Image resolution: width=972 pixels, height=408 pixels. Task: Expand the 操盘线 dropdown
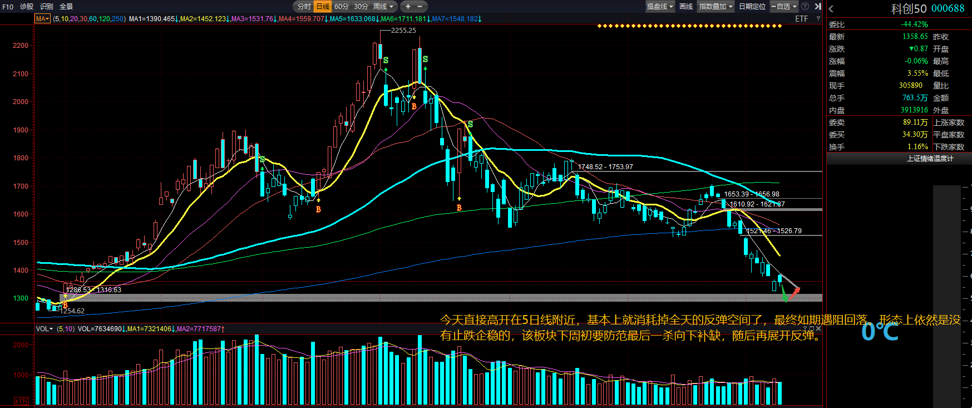point(660,7)
